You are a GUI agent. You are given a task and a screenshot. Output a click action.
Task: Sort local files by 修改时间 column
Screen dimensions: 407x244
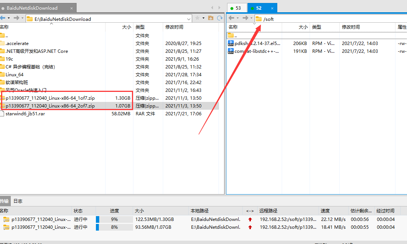tap(174, 27)
